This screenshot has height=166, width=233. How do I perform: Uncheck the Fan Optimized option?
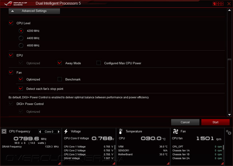point(21,79)
